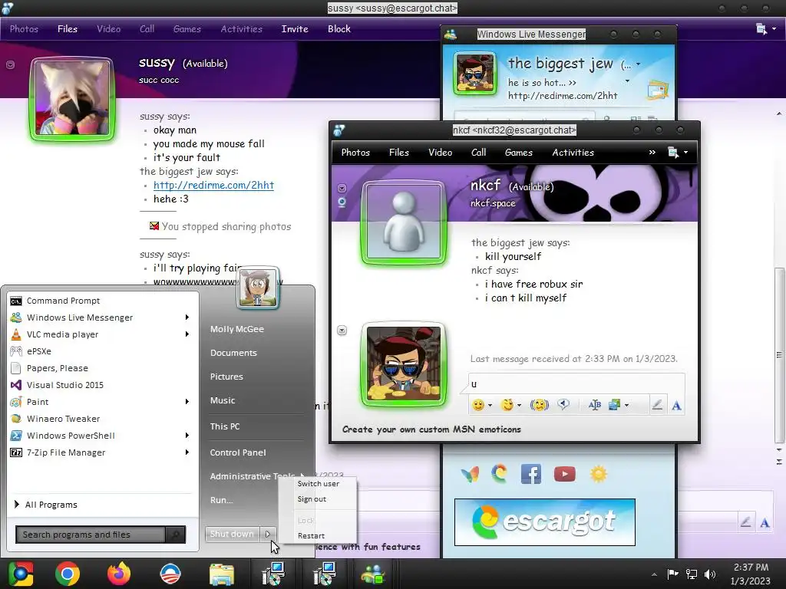Screen dimensions: 786x589
Task: Open the MSN butterfly link in Messenger window
Action: tap(470, 474)
